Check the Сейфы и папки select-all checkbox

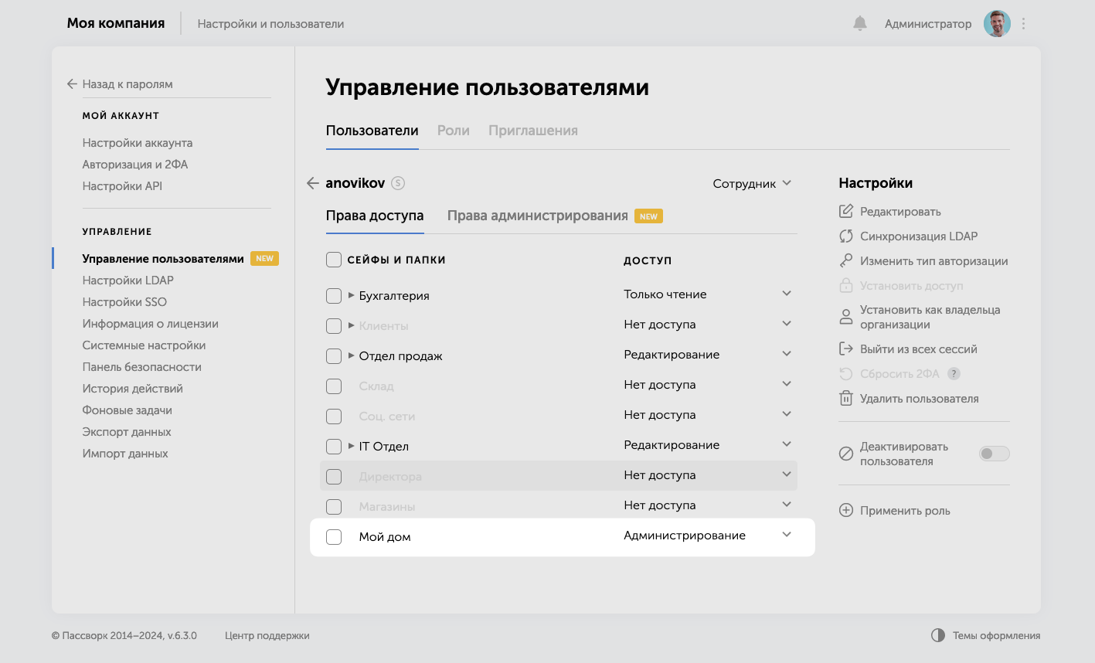point(333,260)
